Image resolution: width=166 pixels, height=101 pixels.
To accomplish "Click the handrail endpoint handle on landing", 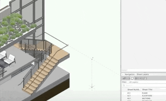I will (68, 45).
